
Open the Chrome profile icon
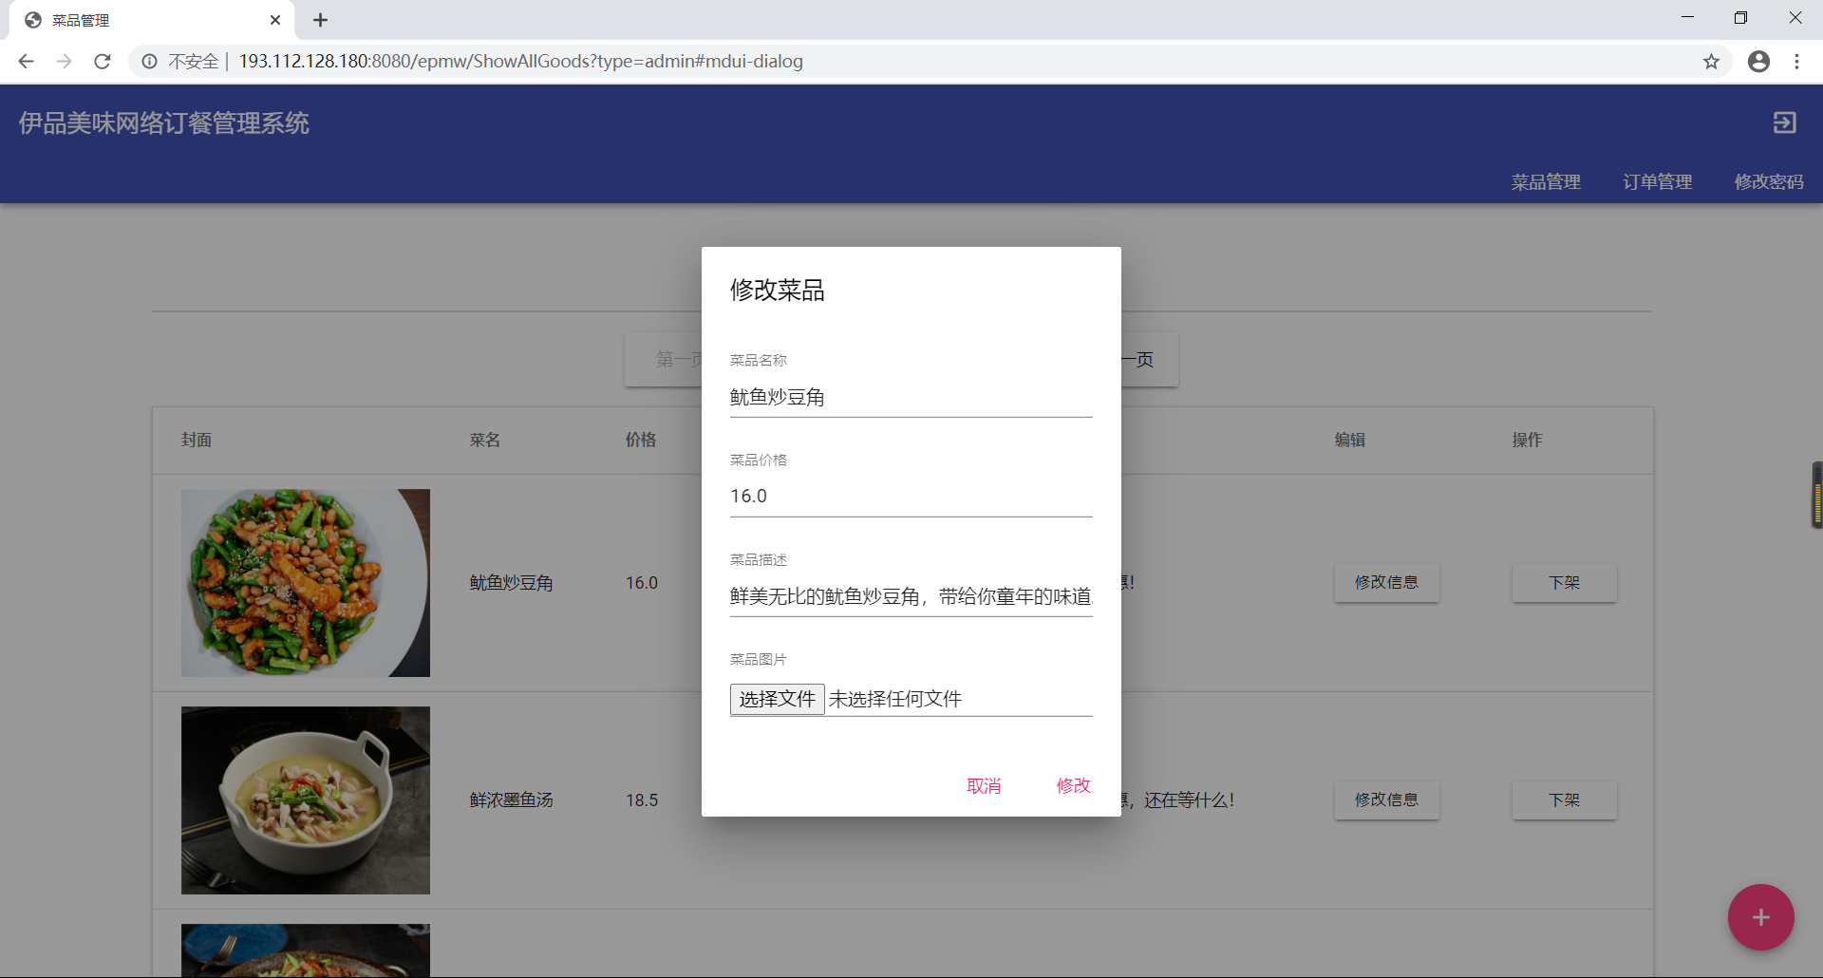click(x=1758, y=61)
